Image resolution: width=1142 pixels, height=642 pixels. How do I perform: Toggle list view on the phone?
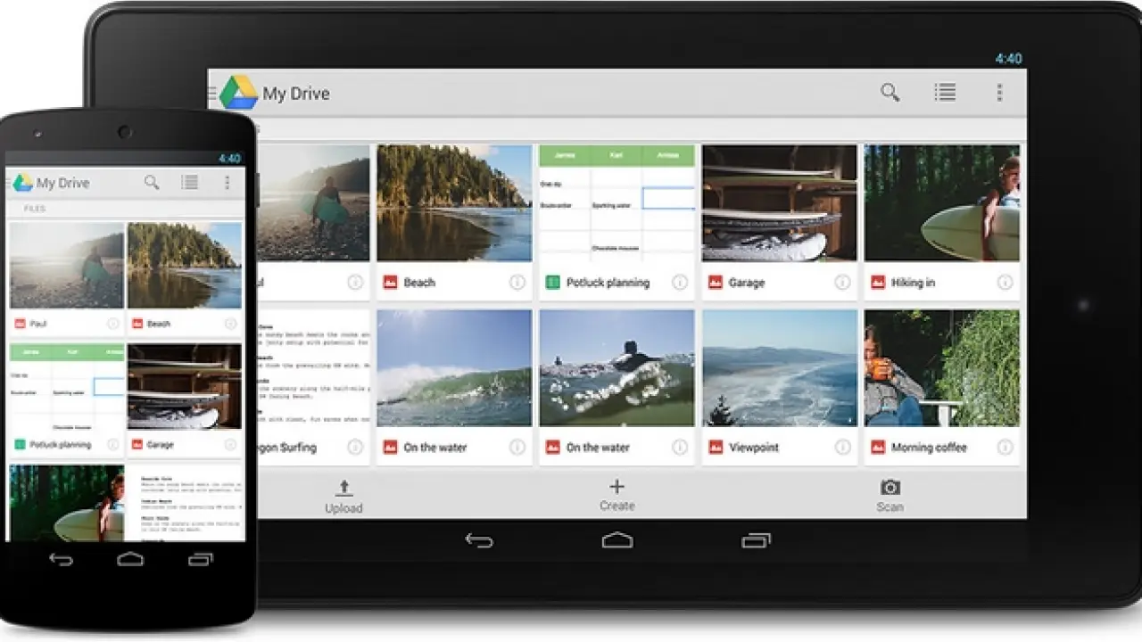[x=190, y=183]
